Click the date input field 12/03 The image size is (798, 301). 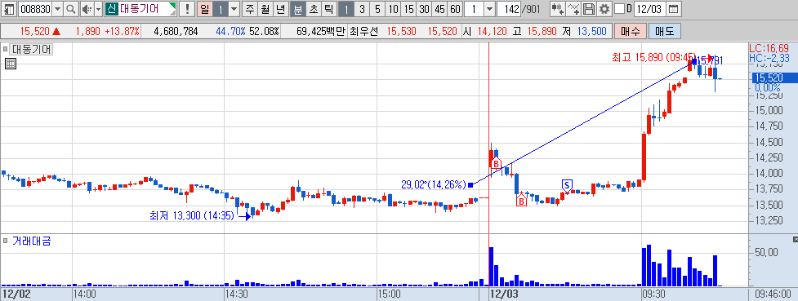point(650,9)
